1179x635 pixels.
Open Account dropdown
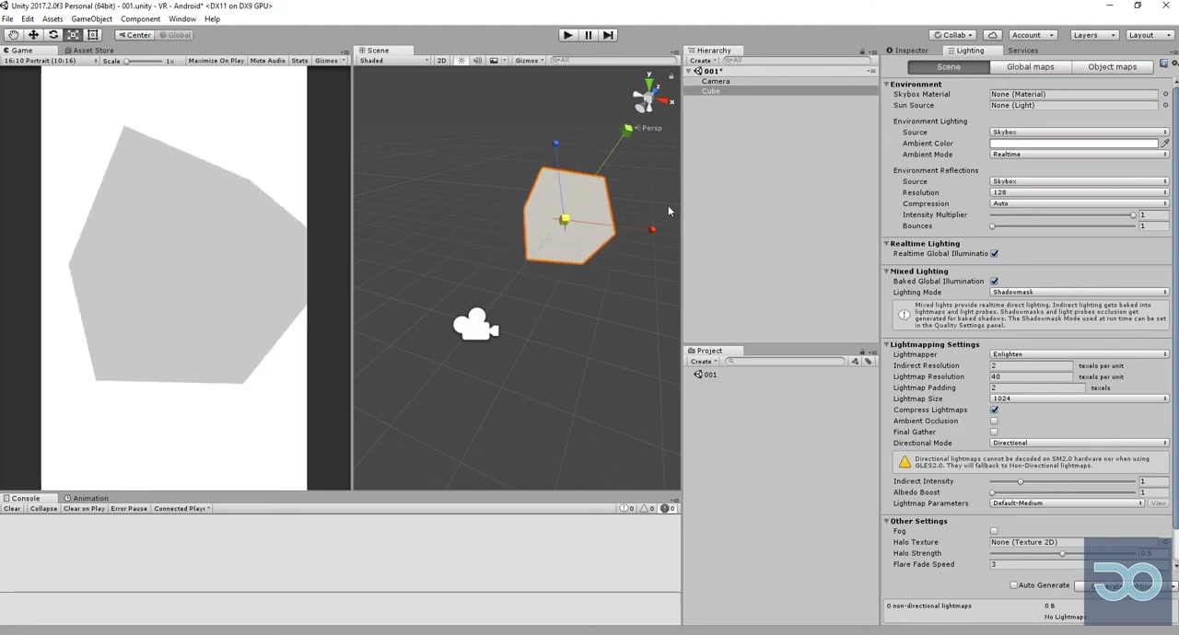[x=1032, y=35]
